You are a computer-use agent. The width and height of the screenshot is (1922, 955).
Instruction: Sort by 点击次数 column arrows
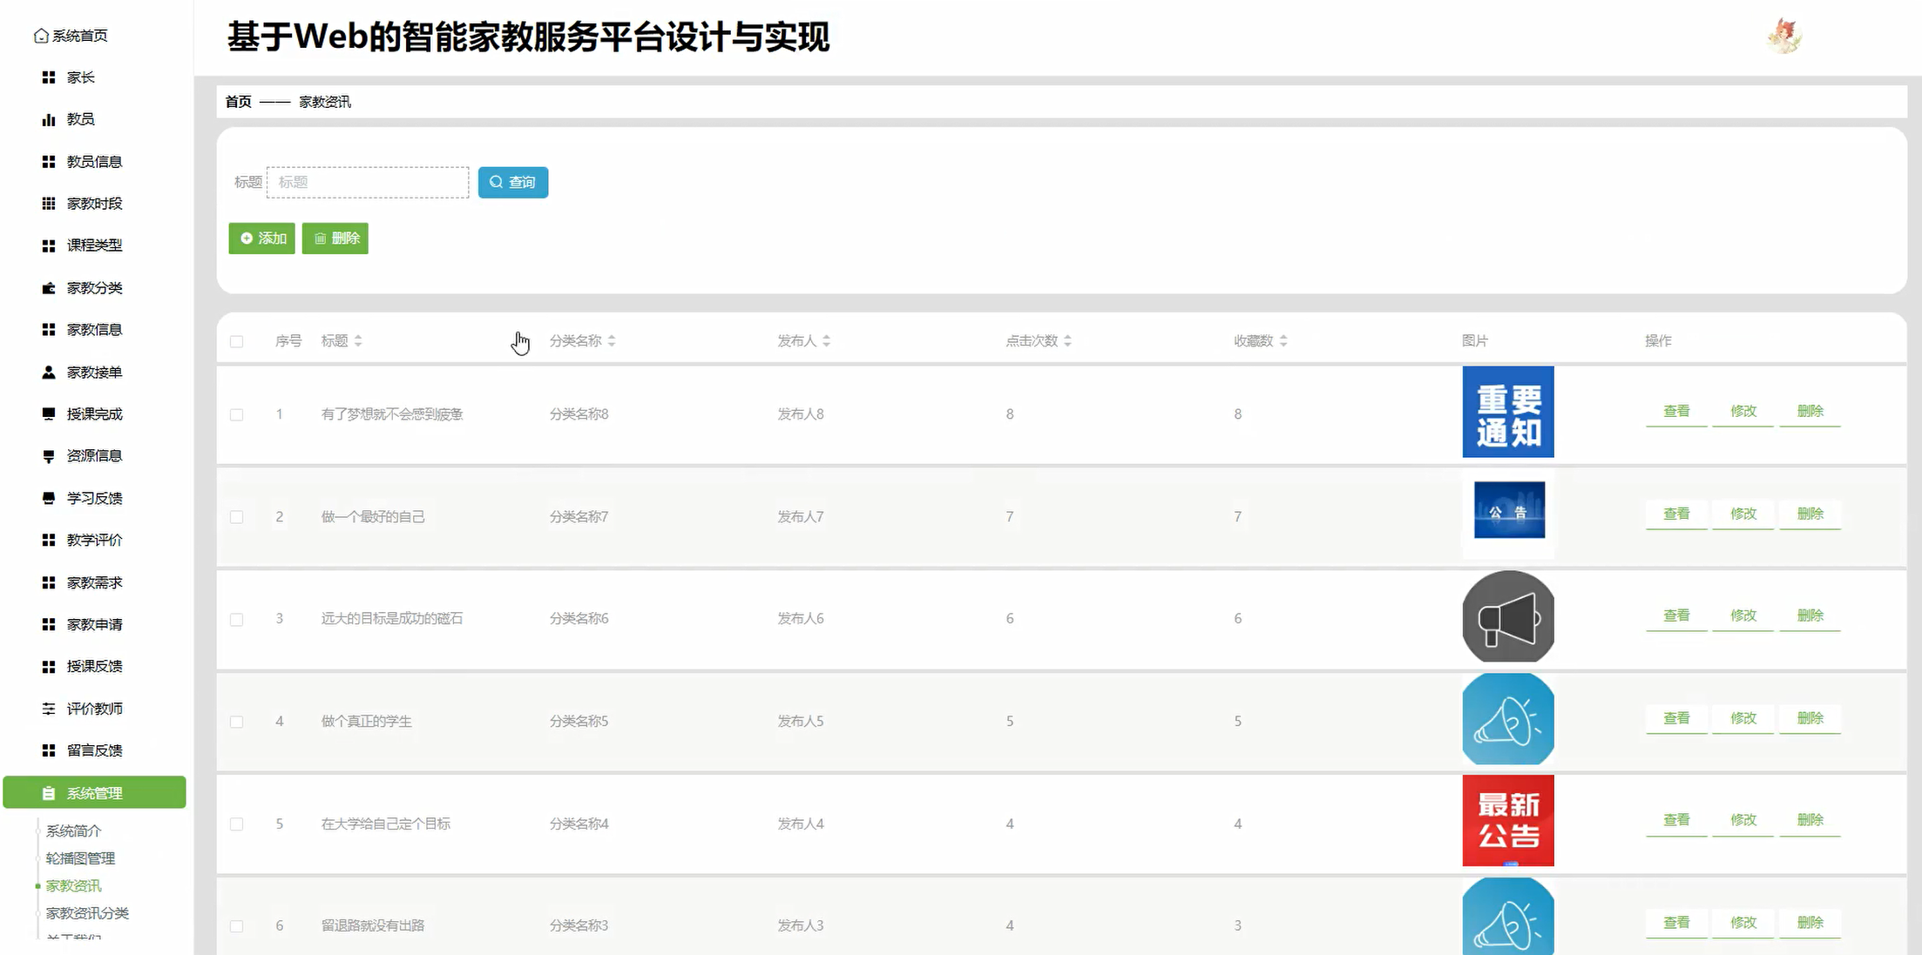tap(1067, 341)
